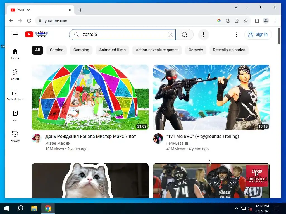Open a new browser tab

click(x=80, y=10)
